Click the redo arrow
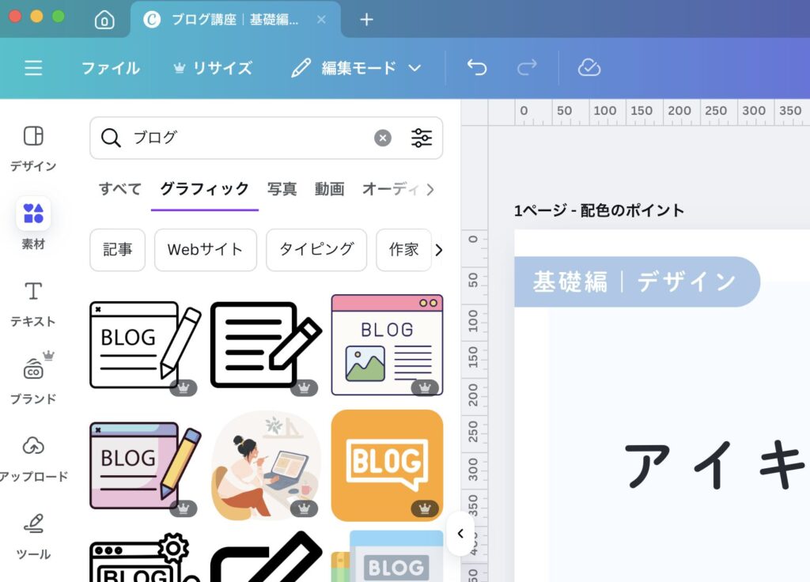 point(527,67)
